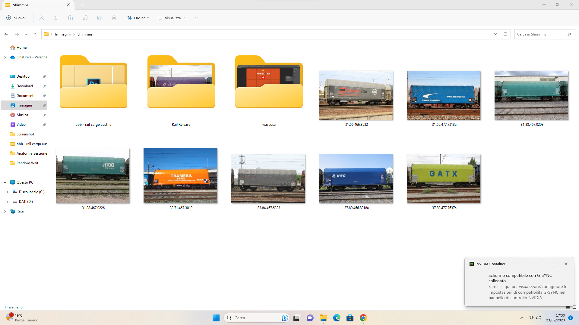Open the Nuovo dropdown

click(x=17, y=18)
